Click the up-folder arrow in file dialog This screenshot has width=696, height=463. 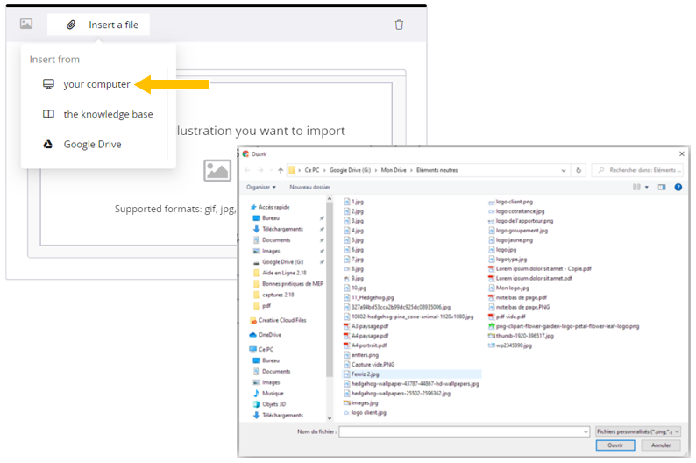click(x=280, y=170)
